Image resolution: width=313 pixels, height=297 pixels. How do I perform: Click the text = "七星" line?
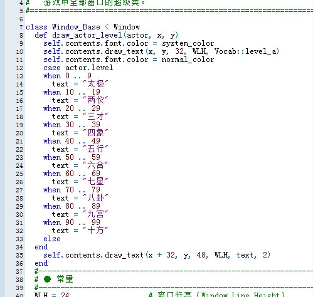[x=80, y=182]
